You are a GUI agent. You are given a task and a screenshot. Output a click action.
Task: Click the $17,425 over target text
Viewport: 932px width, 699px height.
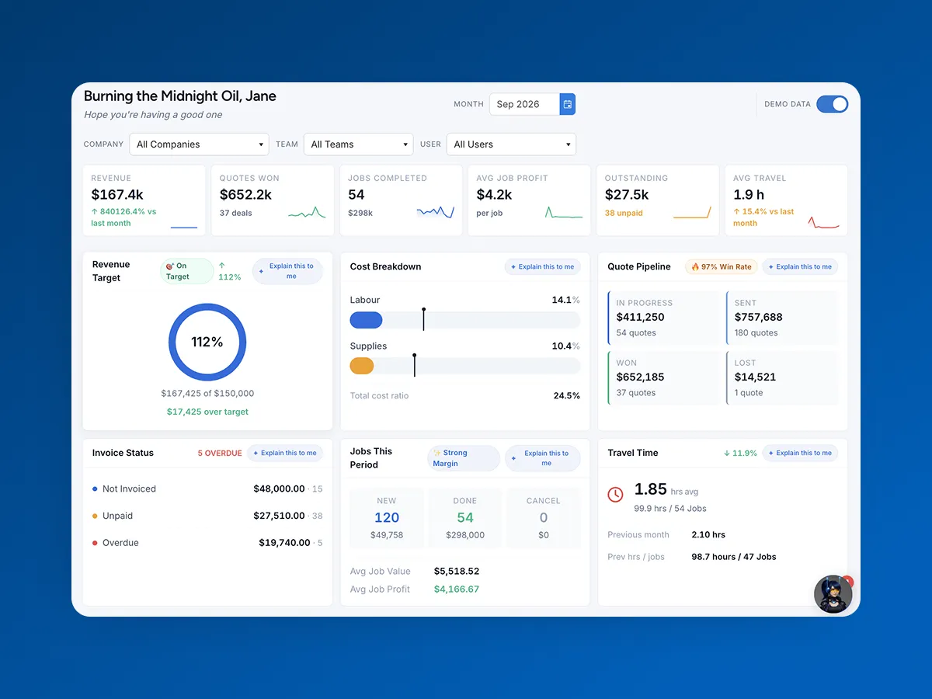point(207,412)
